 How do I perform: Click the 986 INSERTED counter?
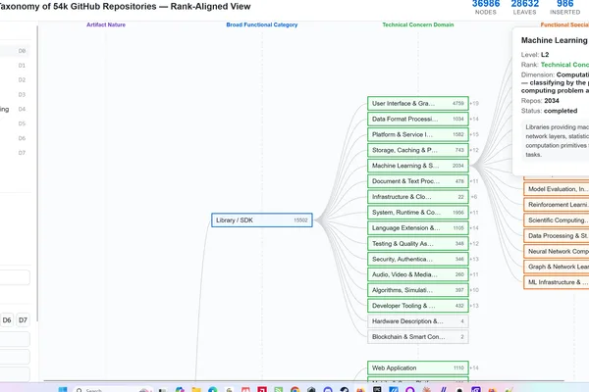point(565,7)
